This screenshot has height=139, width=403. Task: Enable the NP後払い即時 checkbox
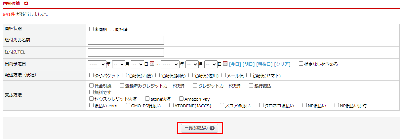(337, 105)
